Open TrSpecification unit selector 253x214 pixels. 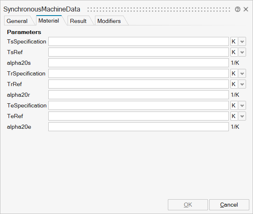coord(242,73)
